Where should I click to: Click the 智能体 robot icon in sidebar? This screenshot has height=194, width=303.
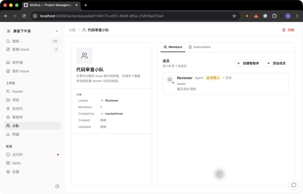pos(8,117)
